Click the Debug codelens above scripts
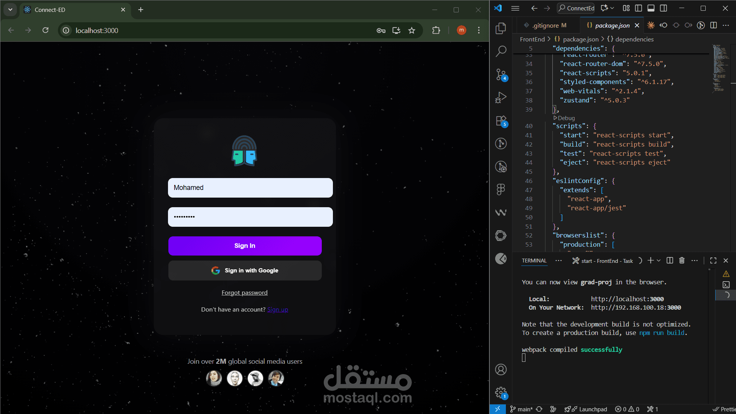Image resolution: width=736 pixels, height=414 pixels. point(564,118)
